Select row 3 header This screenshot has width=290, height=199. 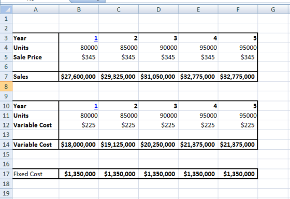(6, 38)
